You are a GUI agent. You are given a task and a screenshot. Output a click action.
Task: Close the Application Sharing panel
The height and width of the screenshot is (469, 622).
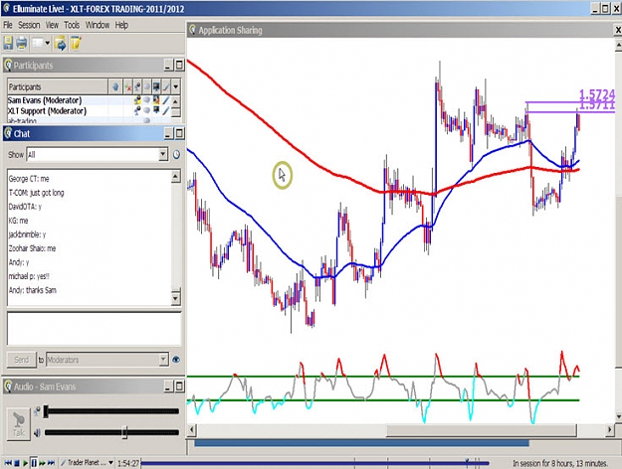pos(618,30)
